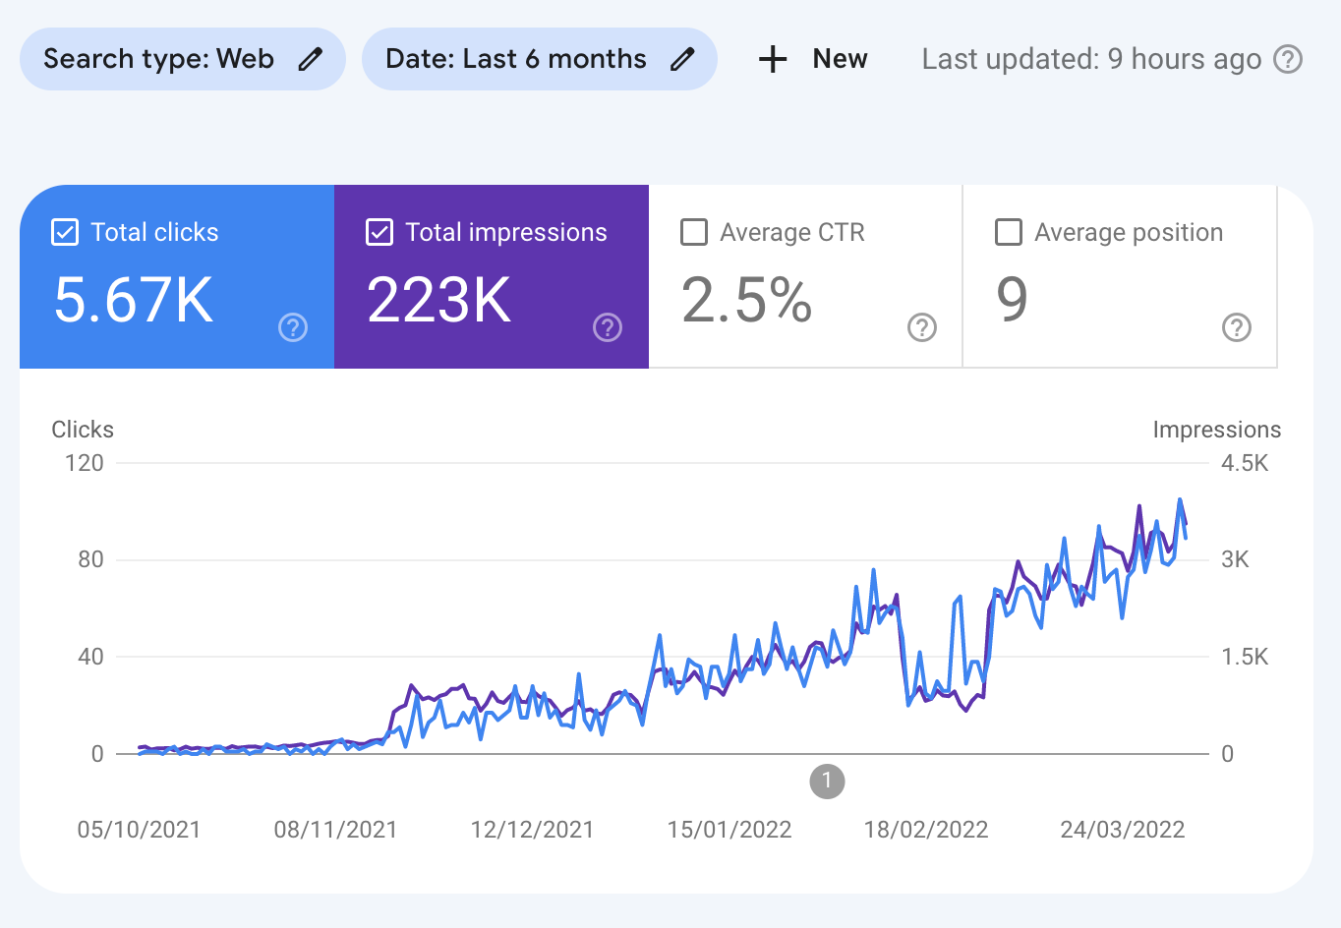Enable the Average CTR checkbox
This screenshot has height=928, width=1341.
pyautogui.click(x=694, y=232)
